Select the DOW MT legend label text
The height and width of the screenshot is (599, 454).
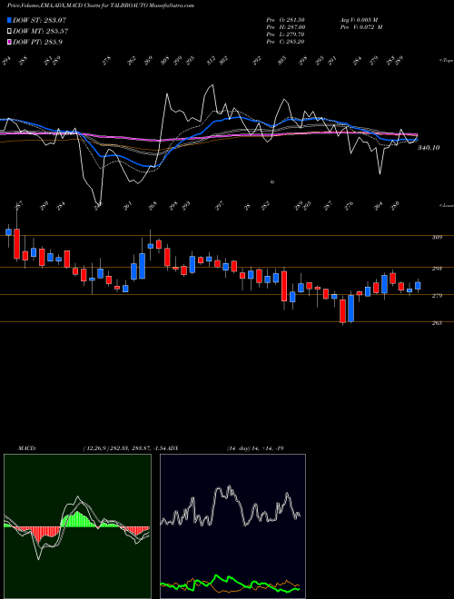[x=40, y=31]
